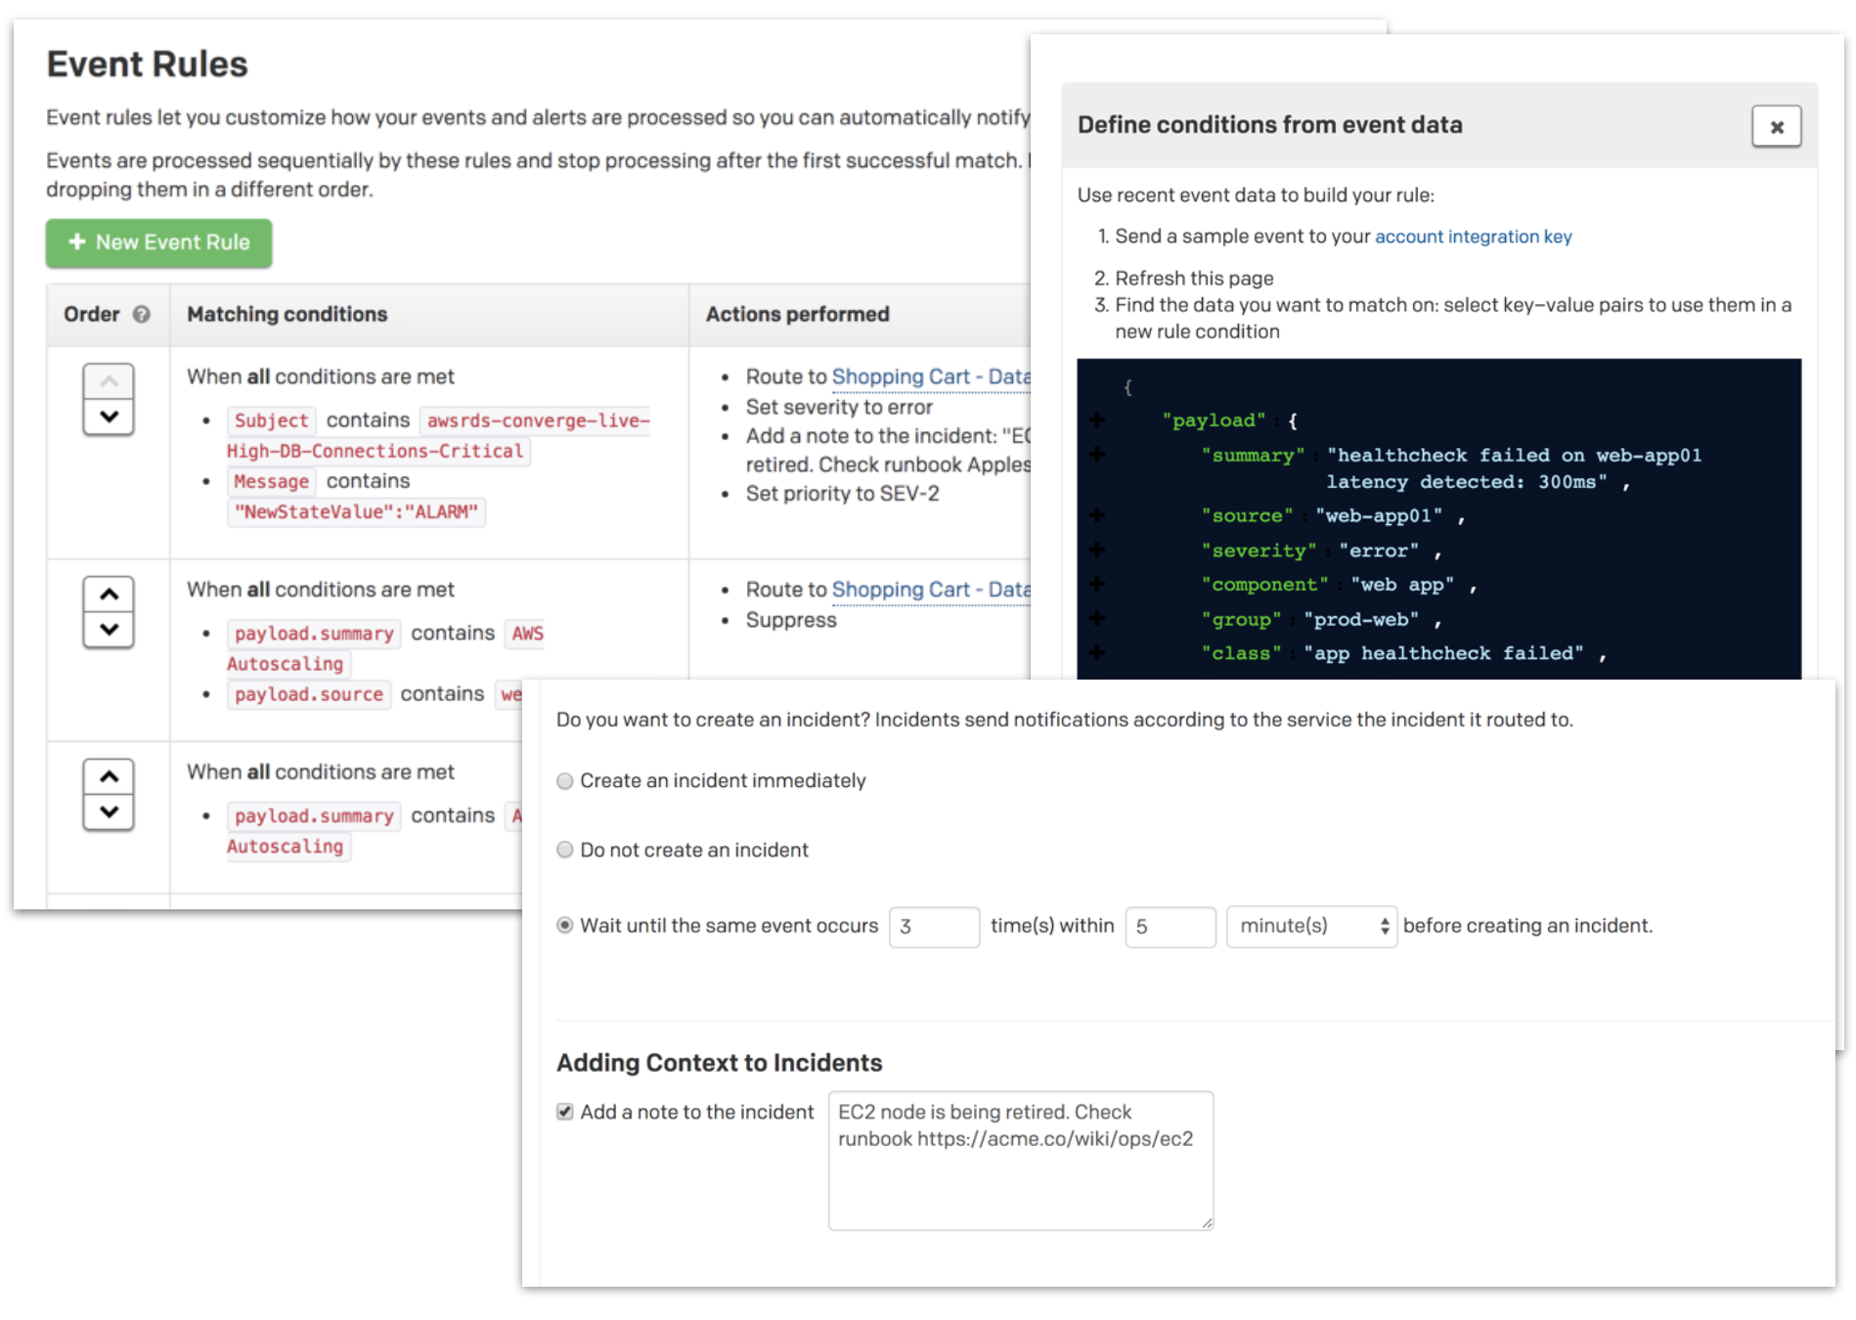
Task: Click the plus icon beside the "severity" key
Action: 1097,550
